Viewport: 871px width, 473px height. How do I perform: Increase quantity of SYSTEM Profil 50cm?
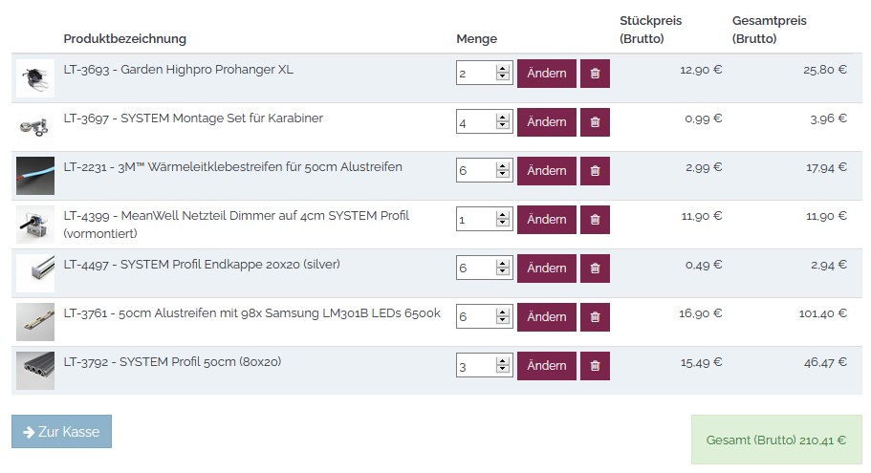503,361
